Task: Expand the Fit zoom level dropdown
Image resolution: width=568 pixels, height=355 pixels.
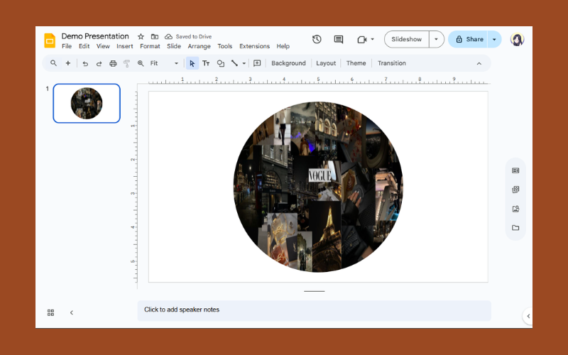Action: (x=176, y=63)
